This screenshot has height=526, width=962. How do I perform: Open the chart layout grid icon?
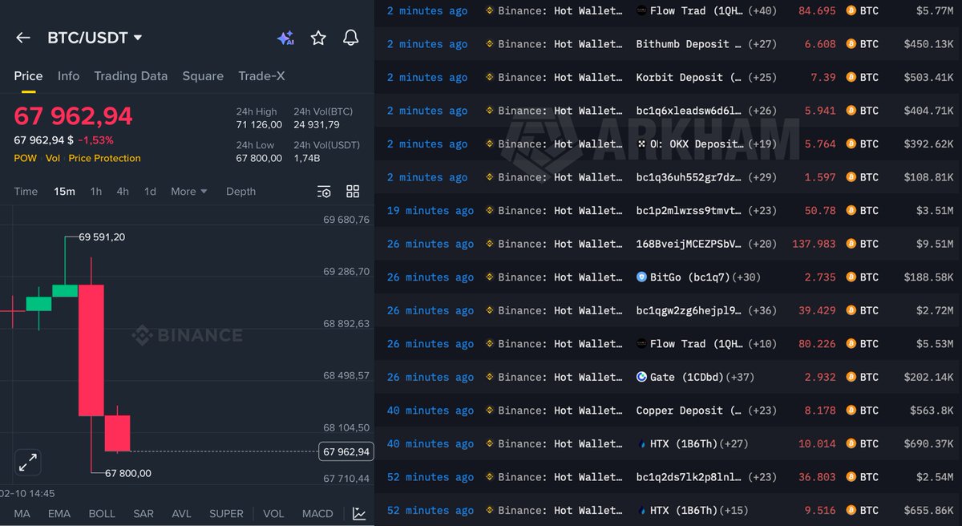pos(353,191)
